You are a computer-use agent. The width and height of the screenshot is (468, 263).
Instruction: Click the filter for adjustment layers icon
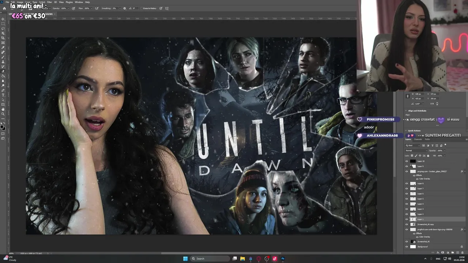(x=428, y=145)
